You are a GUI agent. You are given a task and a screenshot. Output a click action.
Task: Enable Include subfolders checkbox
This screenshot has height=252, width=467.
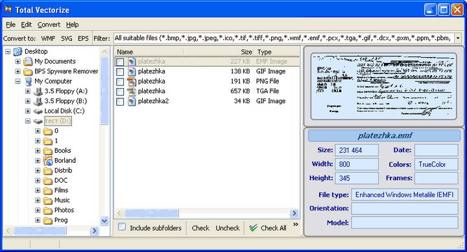click(122, 227)
